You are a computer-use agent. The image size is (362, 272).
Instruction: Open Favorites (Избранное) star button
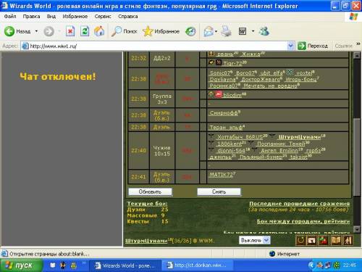coord(161,31)
